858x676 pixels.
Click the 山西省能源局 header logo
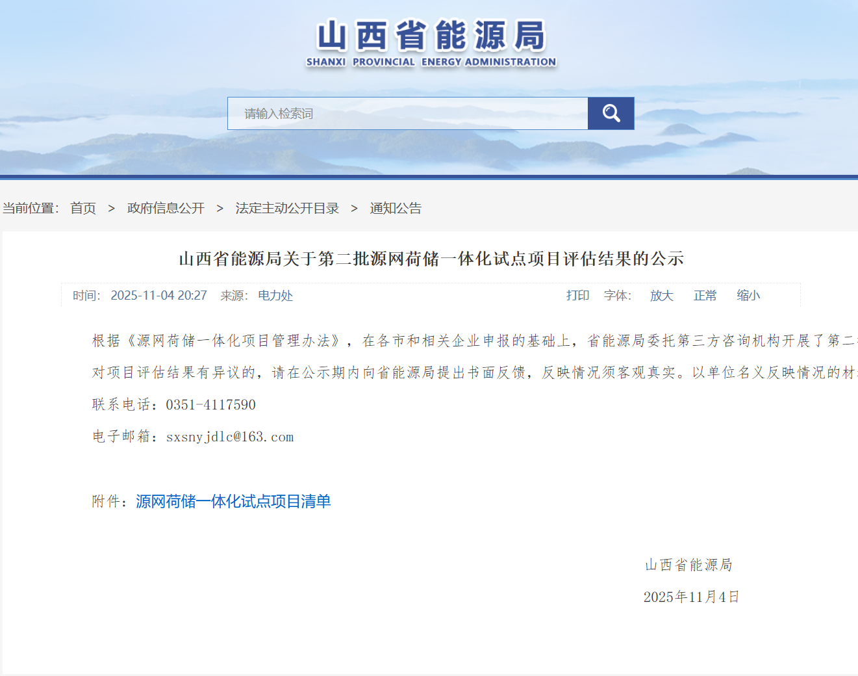click(x=431, y=36)
